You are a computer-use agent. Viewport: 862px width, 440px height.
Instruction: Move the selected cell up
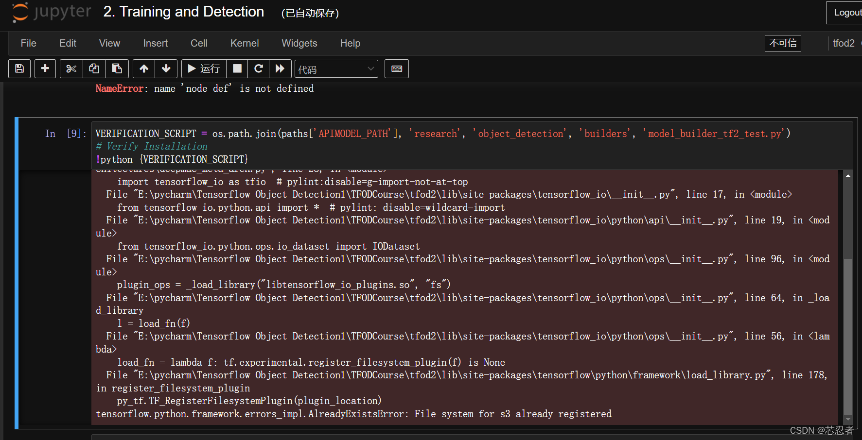(143, 68)
